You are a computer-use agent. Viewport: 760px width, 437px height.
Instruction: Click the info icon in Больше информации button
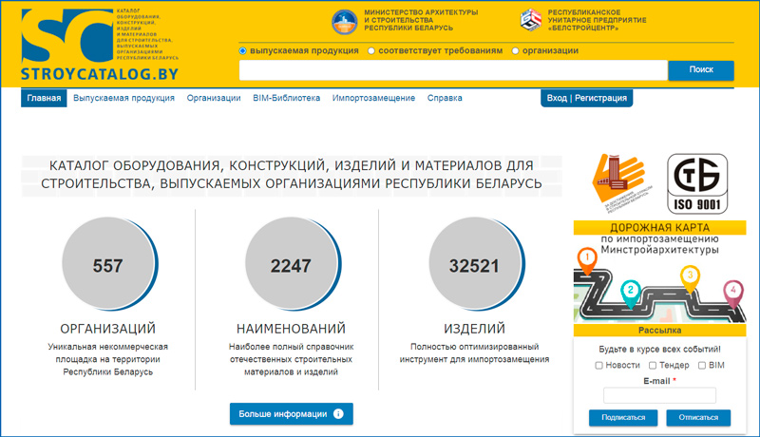pos(336,414)
